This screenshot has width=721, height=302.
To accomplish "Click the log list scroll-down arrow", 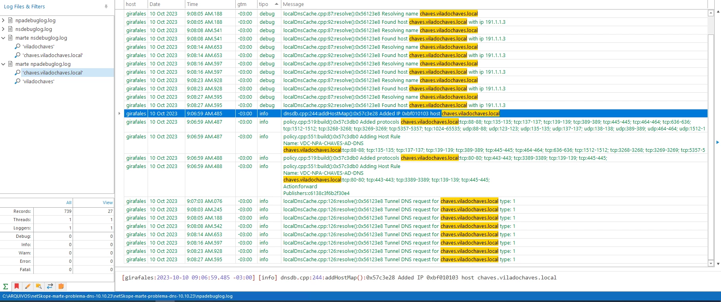I will [711, 263].
